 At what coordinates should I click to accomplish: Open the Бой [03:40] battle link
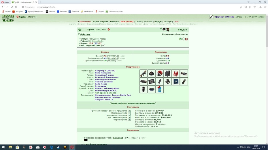(127, 22)
